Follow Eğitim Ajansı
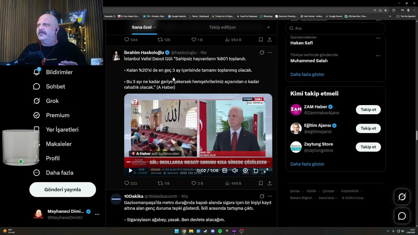Screen dimensions: 418x235 click(368, 128)
